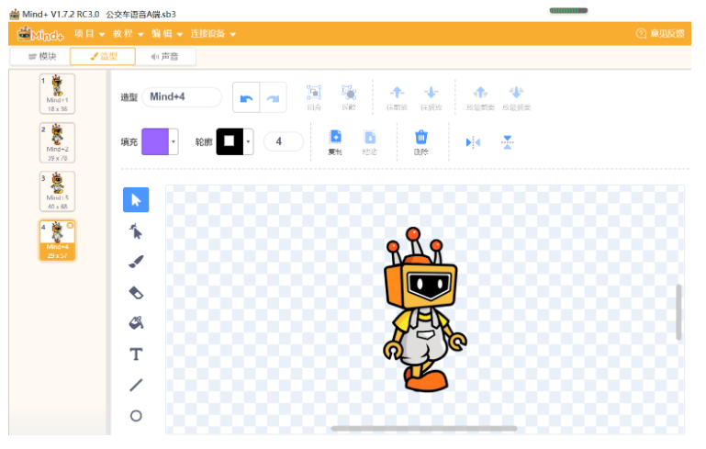The width and height of the screenshot is (706, 449).
Task: Open the black outline color picker
Action: pyautogui.click(x=230, y=141)
